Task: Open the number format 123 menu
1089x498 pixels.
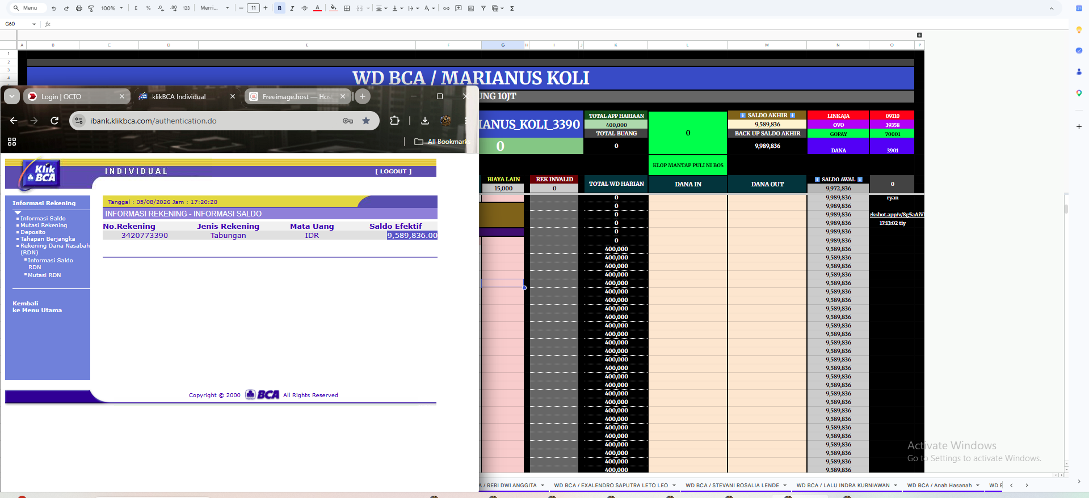Action: click(186, 8)
